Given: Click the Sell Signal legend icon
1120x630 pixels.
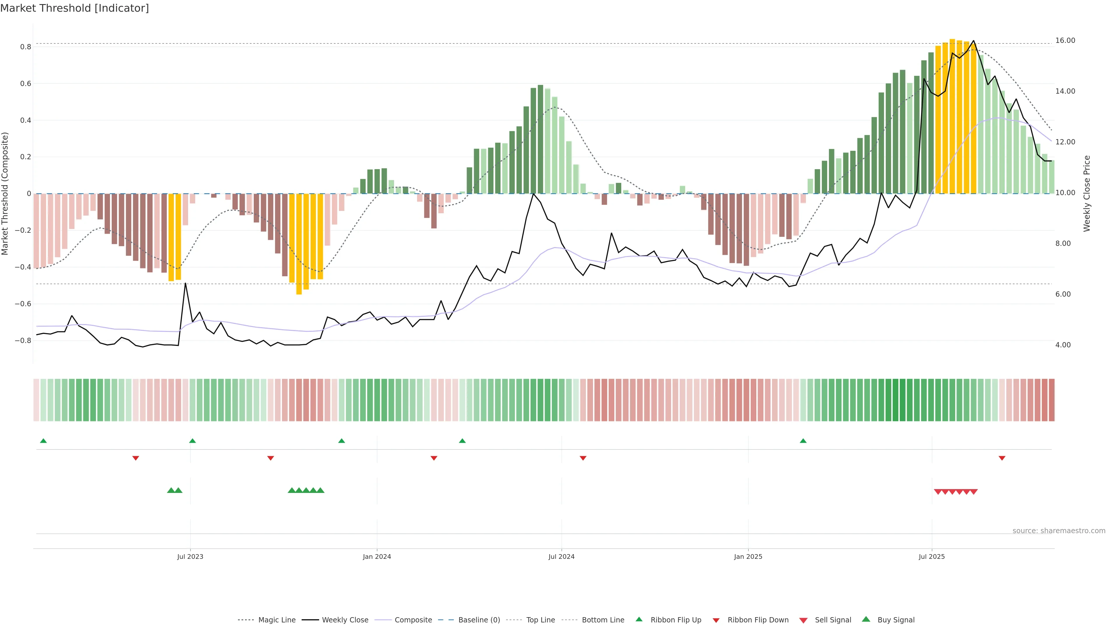Looking at the screenshot, I should [804, 620].
